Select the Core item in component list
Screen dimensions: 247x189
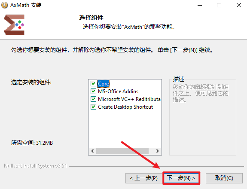(x=104, y=84)
